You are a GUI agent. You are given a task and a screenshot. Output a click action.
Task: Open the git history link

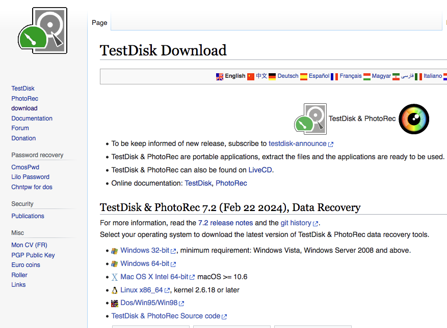[296, 223]
